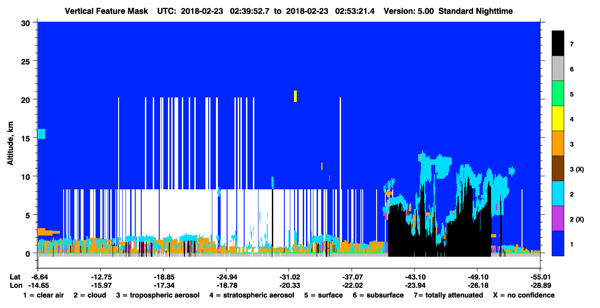This screenshot has height=308, width=600.
Task: Click the 'Standard Nighttime' title text
Action: click(x=476, y=11)
